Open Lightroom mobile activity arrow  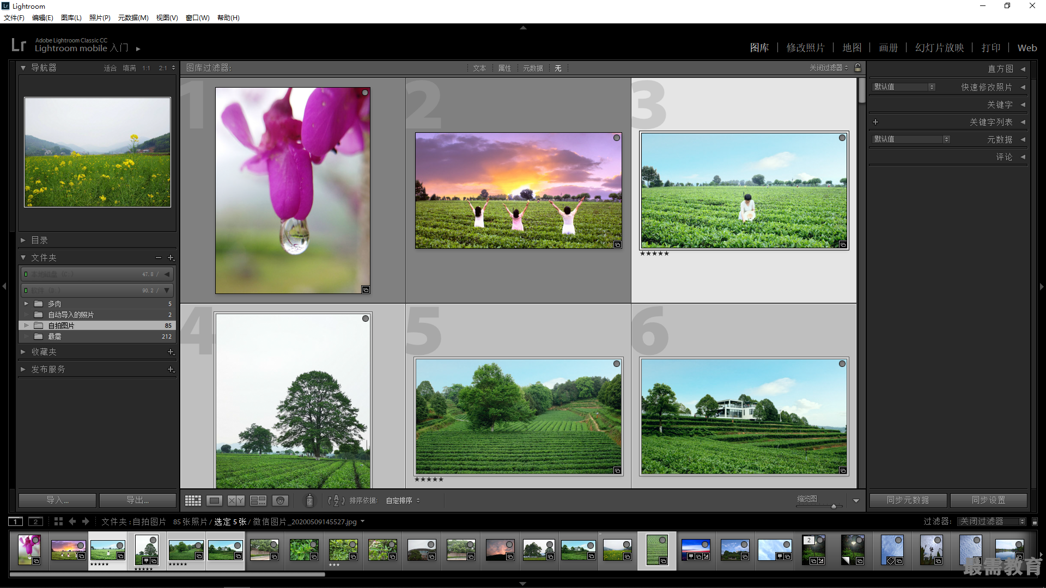coord(138,49)
